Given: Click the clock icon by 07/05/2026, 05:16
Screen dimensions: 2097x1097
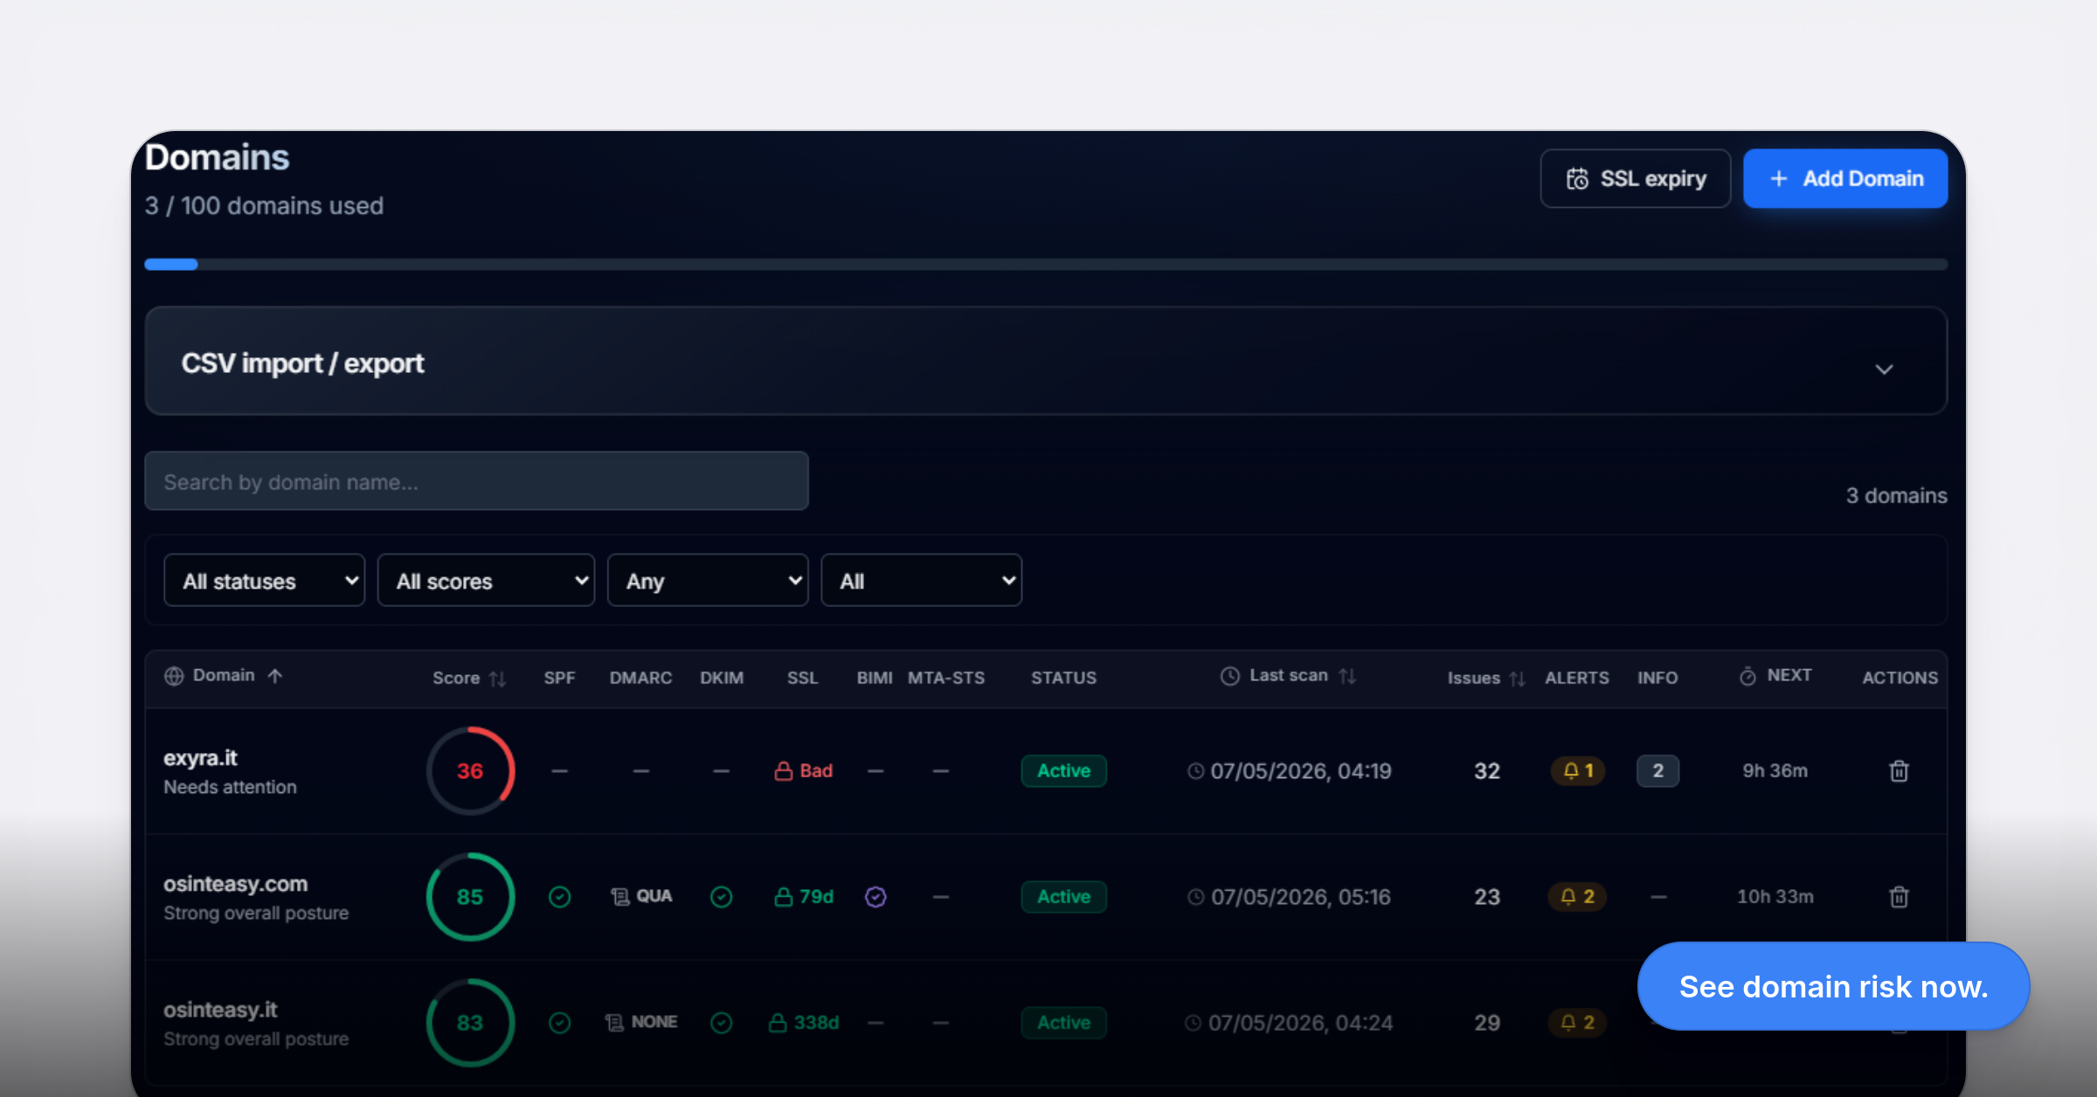Looking at the screenshot, I should (x=1196, y=897).
